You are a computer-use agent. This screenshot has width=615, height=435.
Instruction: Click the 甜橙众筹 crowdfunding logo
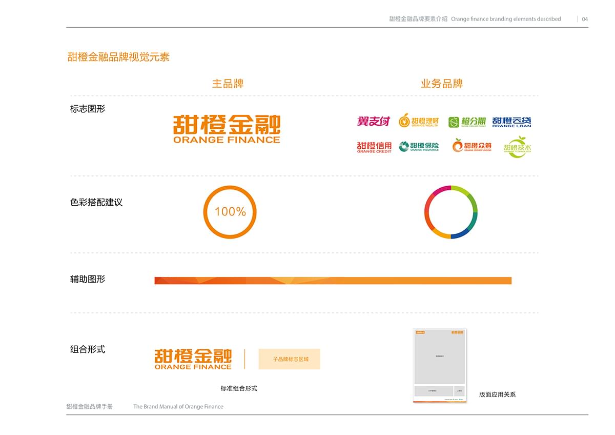click(x=472, y=146)
